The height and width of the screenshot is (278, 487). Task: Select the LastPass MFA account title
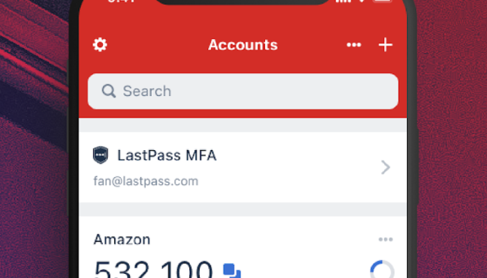(x=167, y=155)
